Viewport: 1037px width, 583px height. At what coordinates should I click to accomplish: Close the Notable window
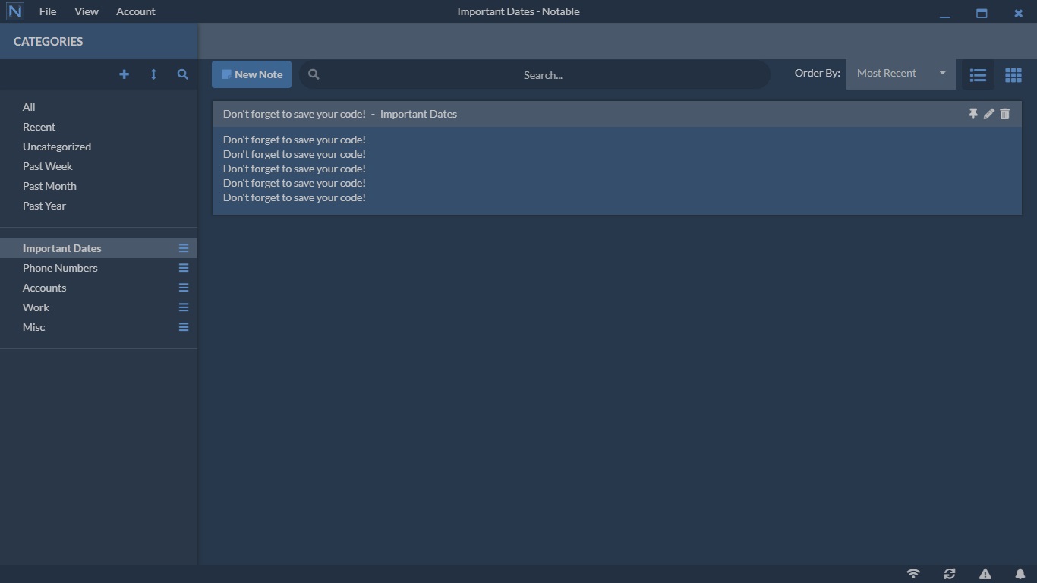[x=1019, y=13]
